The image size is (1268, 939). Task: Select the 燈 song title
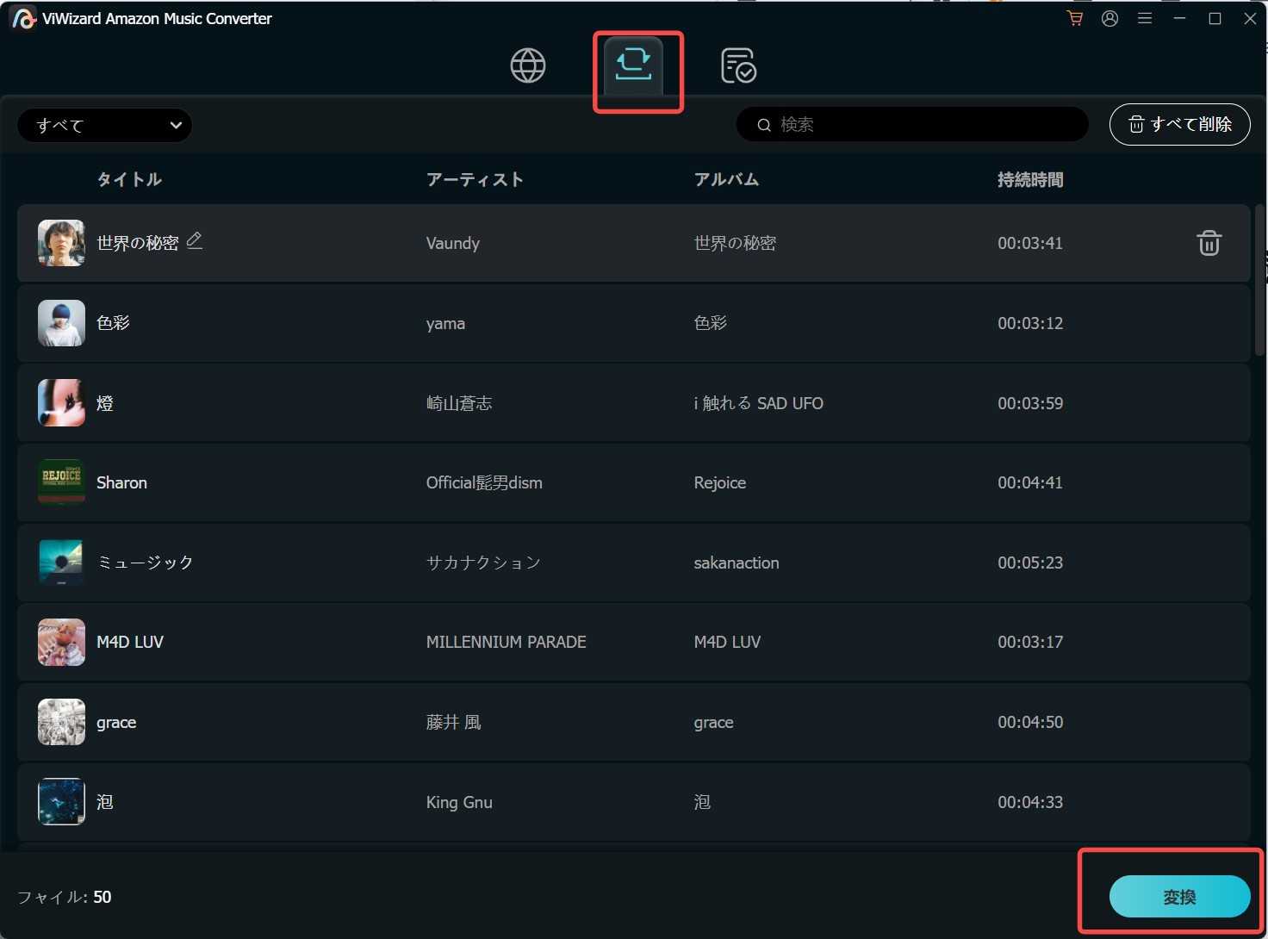tap(105, 403)
